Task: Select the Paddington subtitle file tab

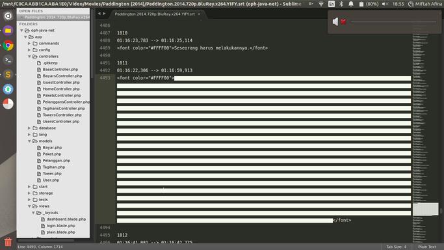Action: tap(155, 14)
